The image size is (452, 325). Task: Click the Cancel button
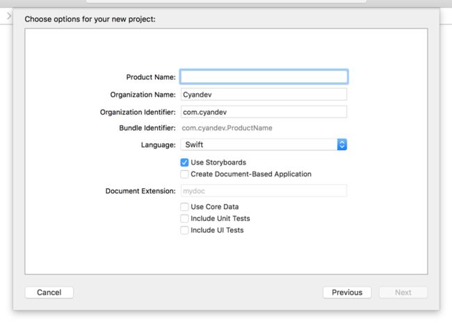[x=49, y=292]
